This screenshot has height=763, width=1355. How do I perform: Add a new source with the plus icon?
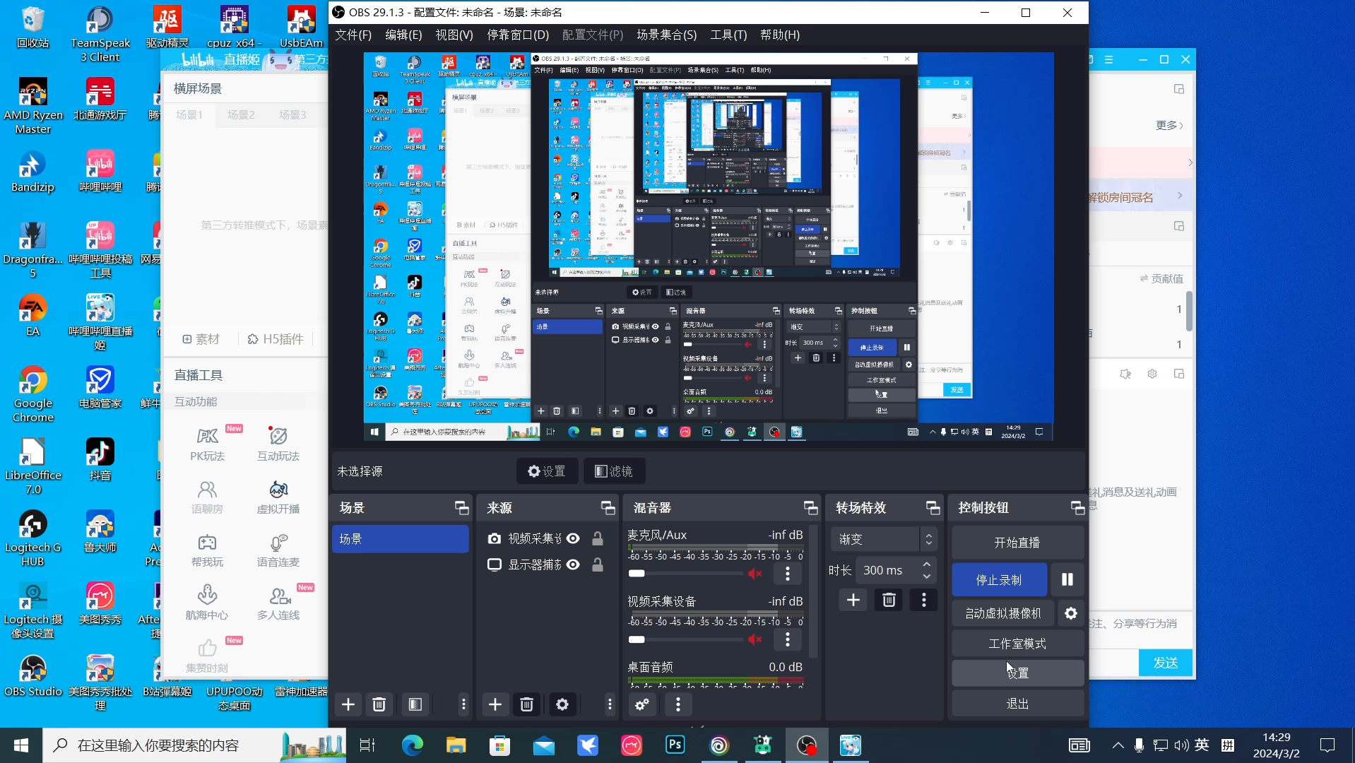click(x=495, y=704)
